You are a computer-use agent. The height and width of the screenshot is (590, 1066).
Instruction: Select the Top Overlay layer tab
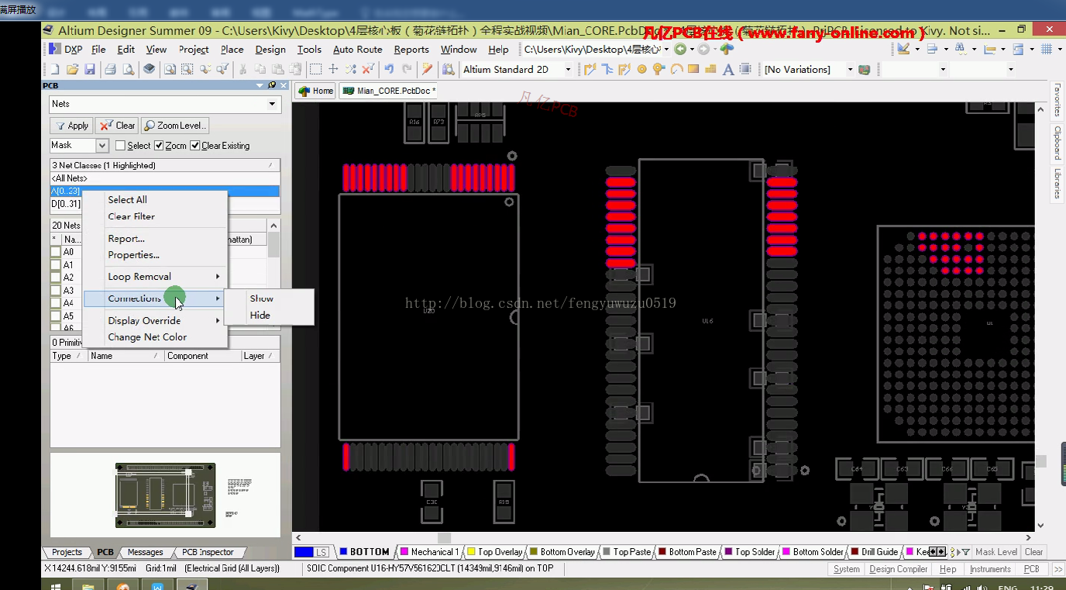point(494,552)
